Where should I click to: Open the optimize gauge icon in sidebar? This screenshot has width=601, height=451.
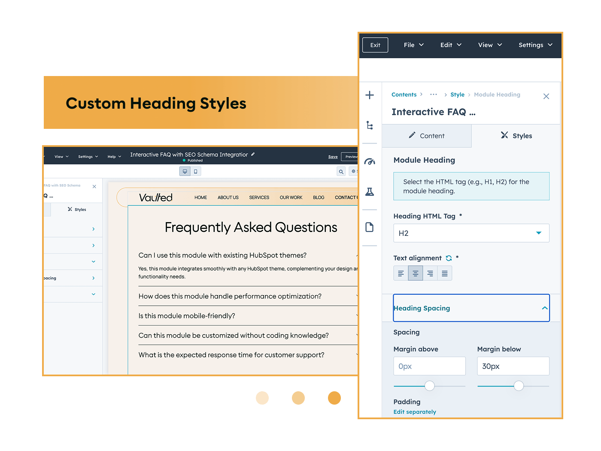click(370, 162)
